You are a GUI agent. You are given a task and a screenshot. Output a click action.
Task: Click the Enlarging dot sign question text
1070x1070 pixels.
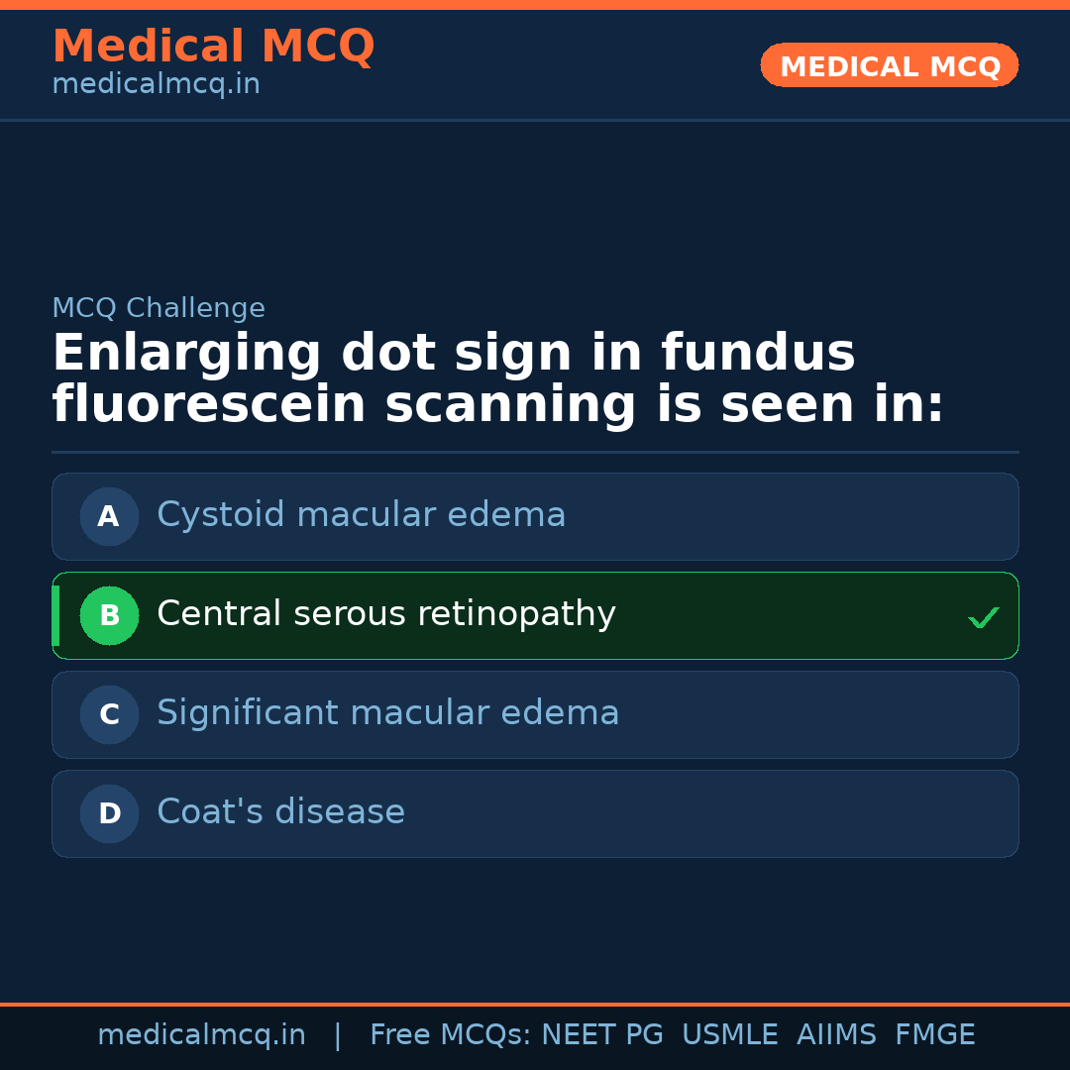[x=497, y=379]
